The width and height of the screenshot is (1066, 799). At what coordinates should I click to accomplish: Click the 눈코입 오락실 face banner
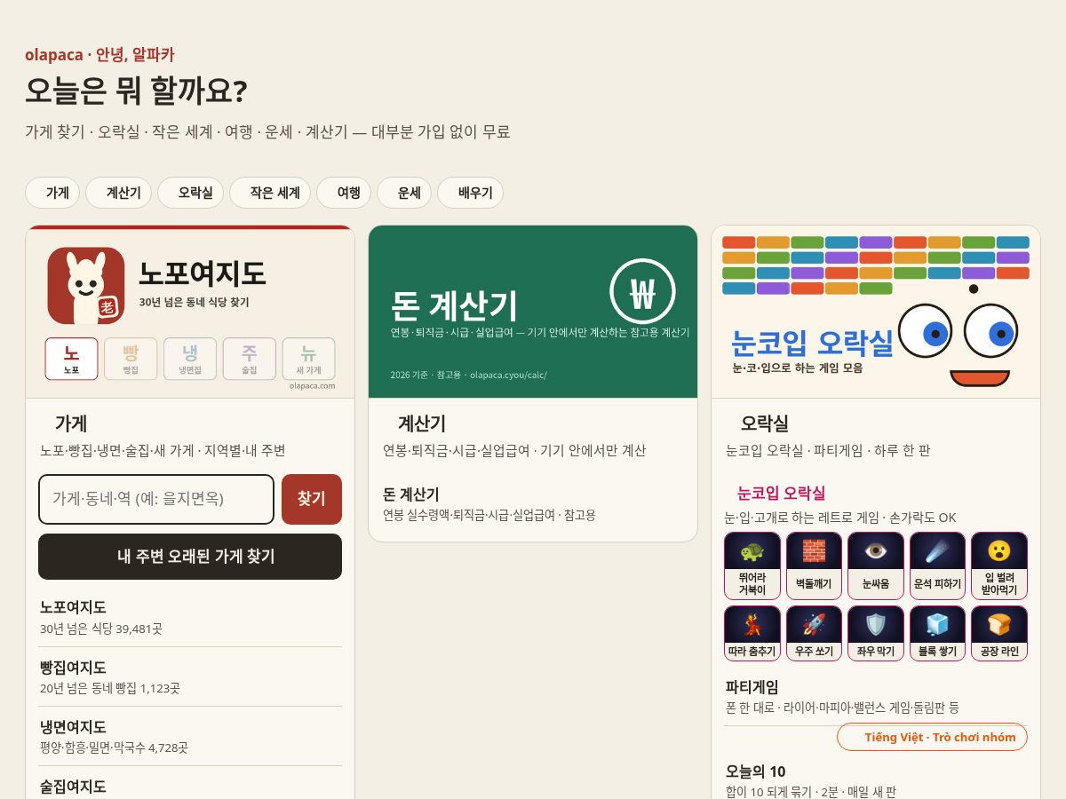click(x=876, y=312)
